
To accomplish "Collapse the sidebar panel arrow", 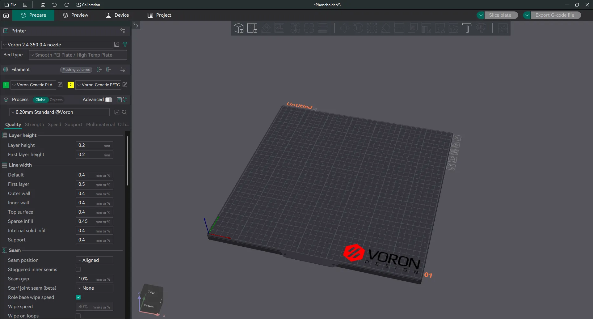I will (x=136, y=25).
